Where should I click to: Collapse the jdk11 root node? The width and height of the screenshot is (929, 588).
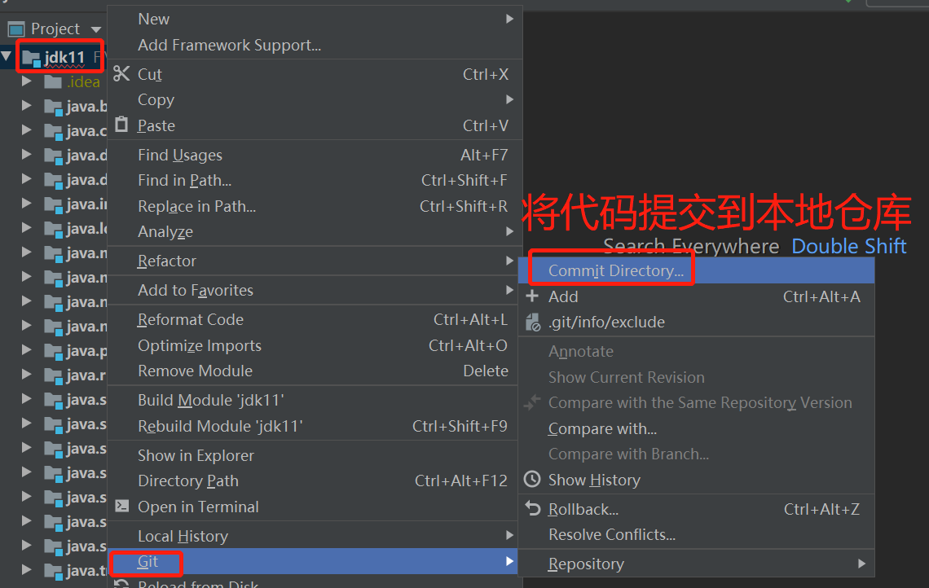(x=7, y=57)
